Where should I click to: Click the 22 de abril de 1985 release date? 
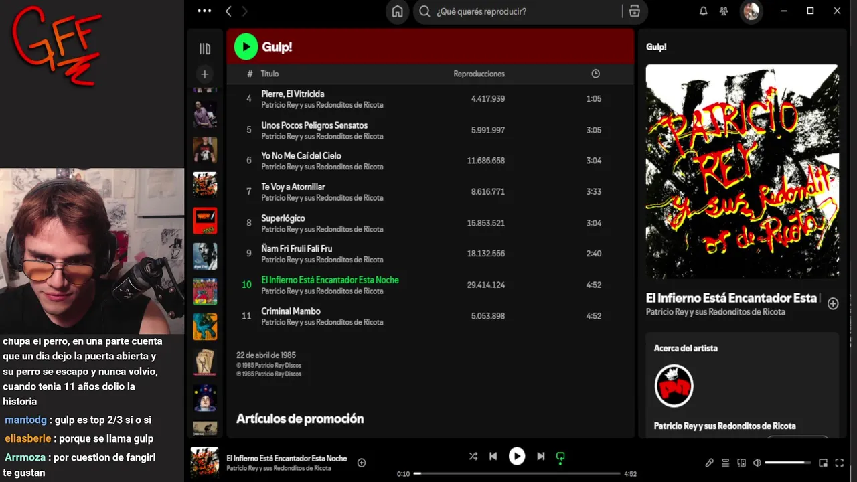tap(266, 355)
